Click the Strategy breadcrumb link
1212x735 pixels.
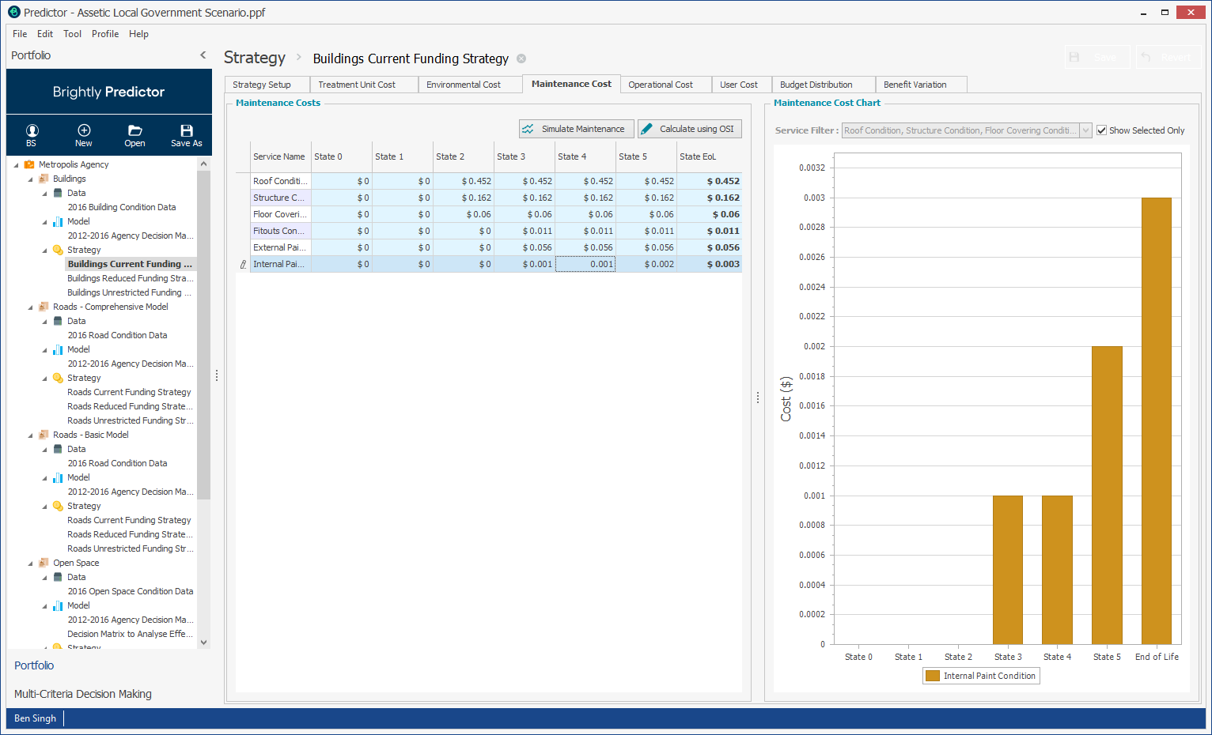tap(255, 58)
